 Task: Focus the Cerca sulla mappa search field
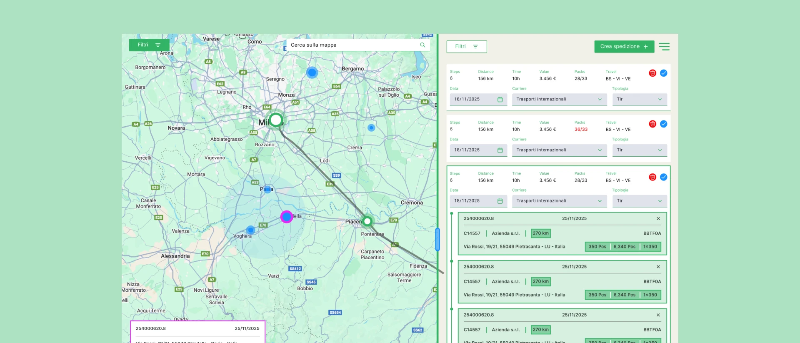point(358,45)
